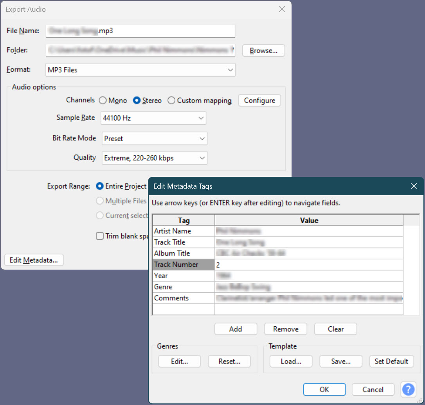Image resolution: width=425 pixels, height=405 pixels.
Task: Close the Export Audio window
Action: click(x=282, y=9)
